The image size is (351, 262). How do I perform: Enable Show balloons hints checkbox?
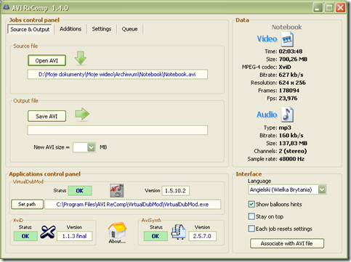click(251, 204)
